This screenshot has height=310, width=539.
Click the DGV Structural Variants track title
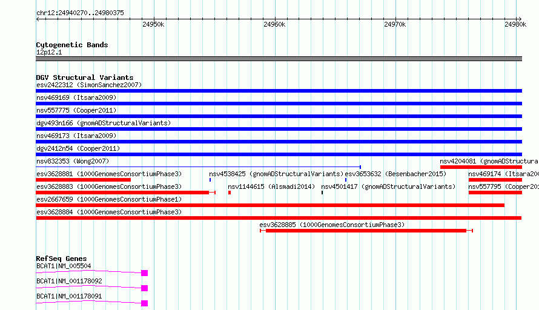pyautogui.click(x=85, y=77)
